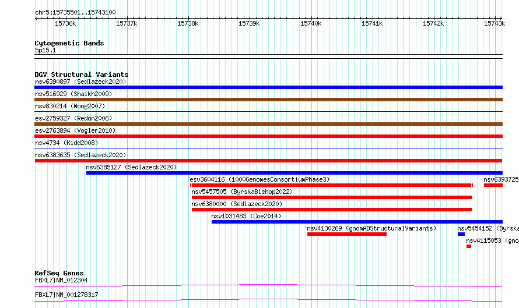Click the 15737k ruler label
Viewport: 519px width, 308px height.
point(127,23)
